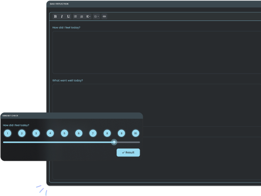Insert a bulleted list

75,17
